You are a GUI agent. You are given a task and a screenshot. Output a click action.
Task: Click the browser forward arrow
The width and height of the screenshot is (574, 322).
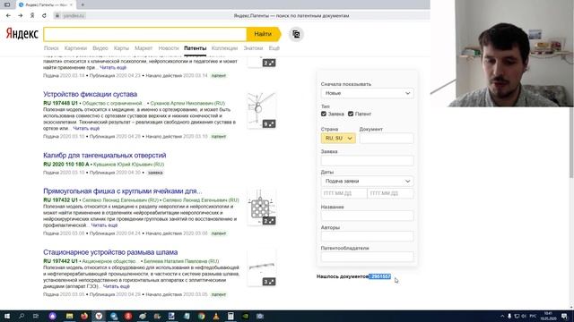pyautogui.click(x=20, y=16)
